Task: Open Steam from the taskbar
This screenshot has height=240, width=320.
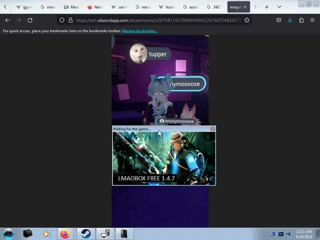Action: tap(86, 234)
